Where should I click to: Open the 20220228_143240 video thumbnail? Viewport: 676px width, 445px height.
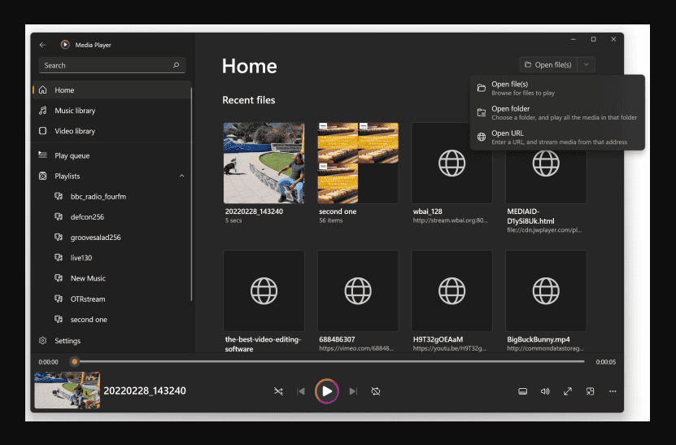(x=264, y=163)
